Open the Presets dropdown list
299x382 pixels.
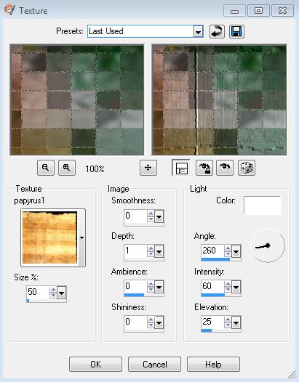tap(198, 32)
